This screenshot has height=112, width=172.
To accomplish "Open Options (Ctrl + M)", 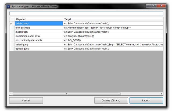I will (x=111, y=101).
